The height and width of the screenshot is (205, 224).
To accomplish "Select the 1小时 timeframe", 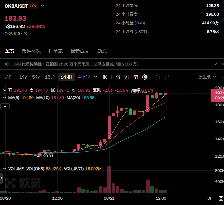I will point(67,77).
